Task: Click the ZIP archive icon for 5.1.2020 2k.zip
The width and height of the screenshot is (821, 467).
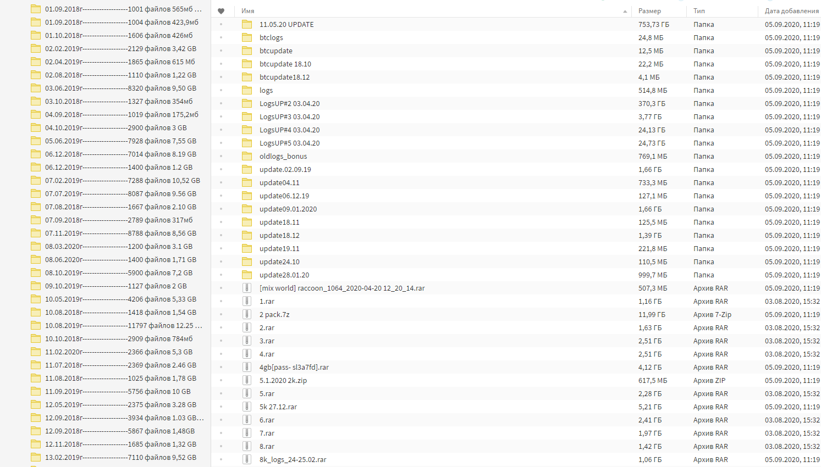Action: (247, 380)
